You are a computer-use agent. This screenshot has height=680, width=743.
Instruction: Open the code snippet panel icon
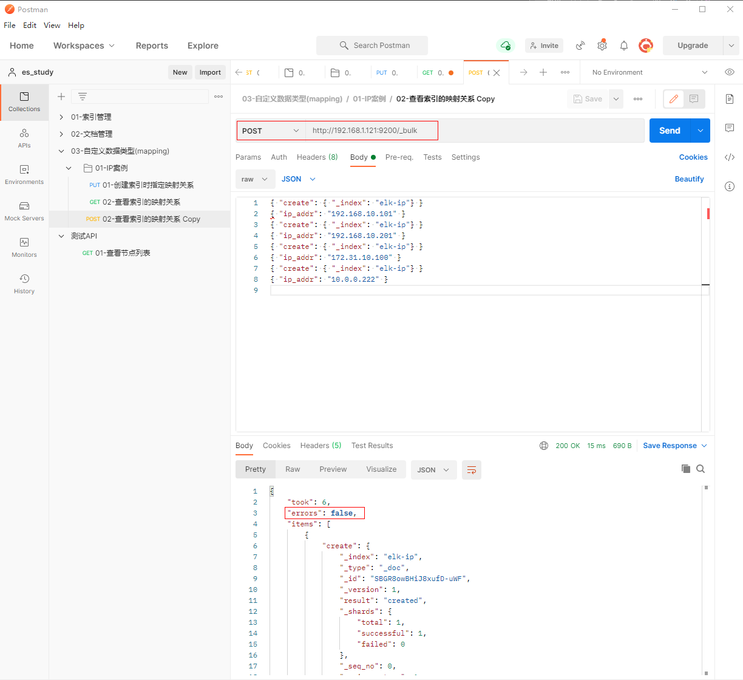click(729, 157)
